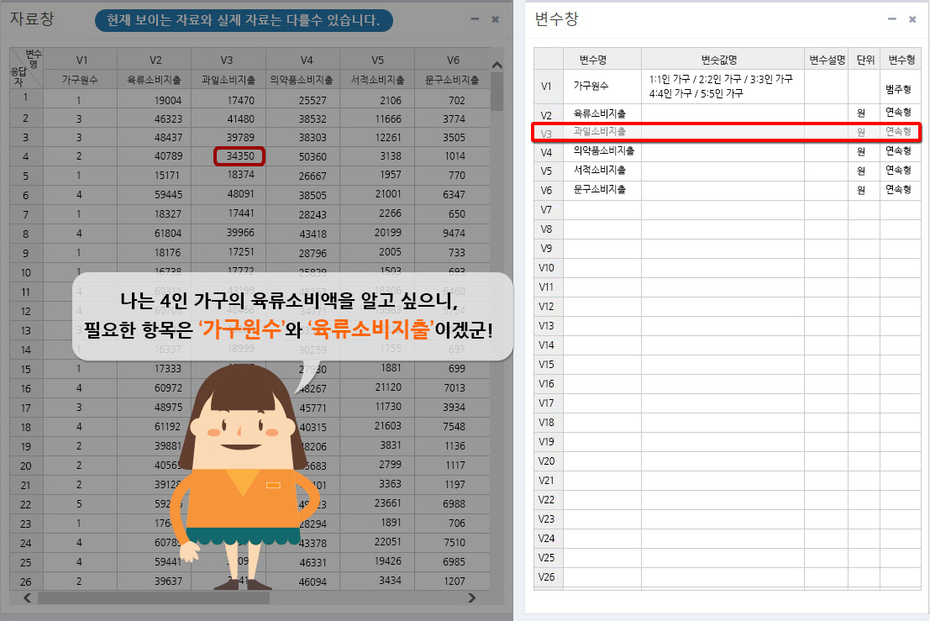Click the V26 row header in 변수창
Image resolution: width=930 pixels, height=621 pixels.
click(547, 577)
